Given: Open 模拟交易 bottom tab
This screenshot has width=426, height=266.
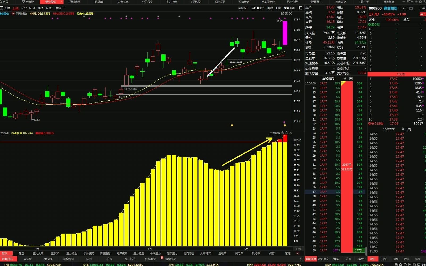Looking at the screenshot, I should point(171,259).
